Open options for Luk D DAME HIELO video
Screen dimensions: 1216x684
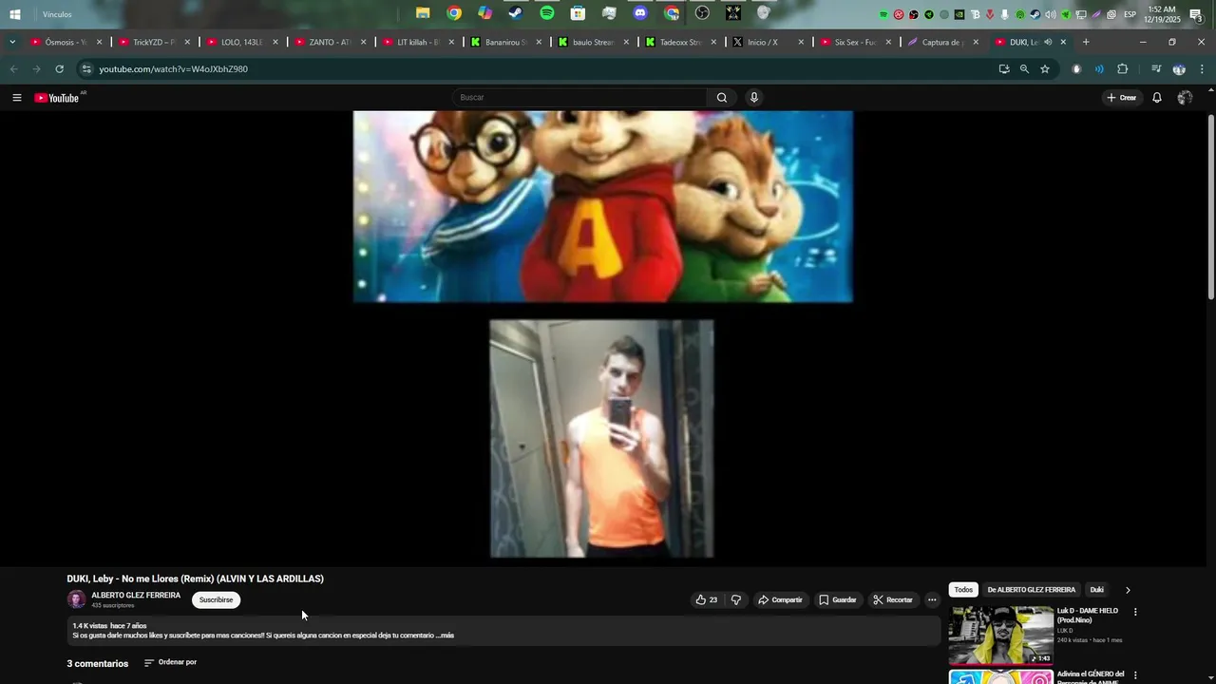(x=1135, y=613)
